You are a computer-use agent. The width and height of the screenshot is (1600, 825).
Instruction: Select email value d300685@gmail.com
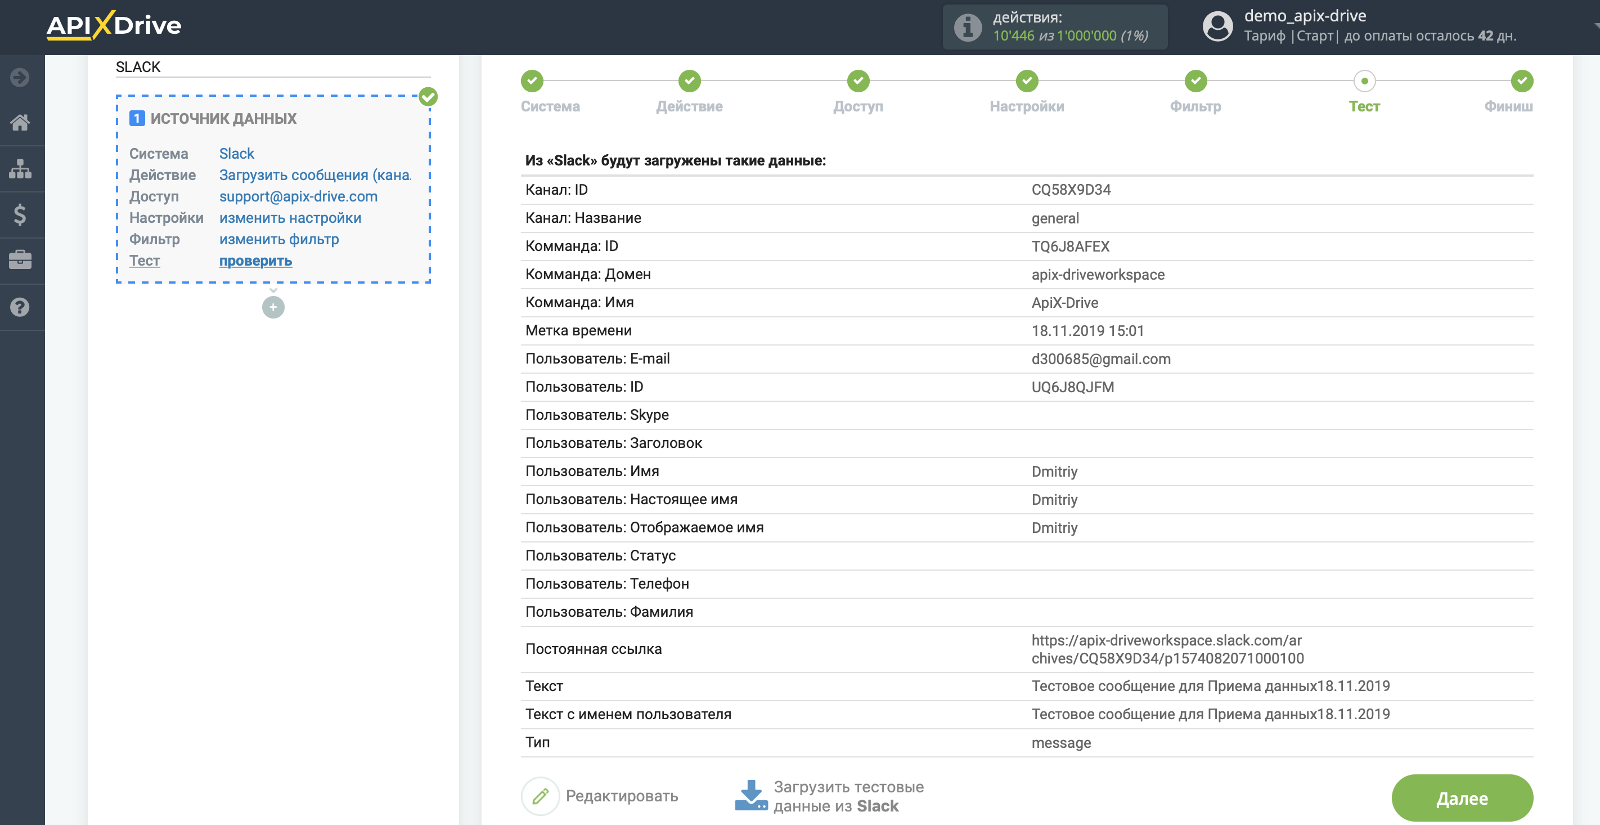point(1100,359)
